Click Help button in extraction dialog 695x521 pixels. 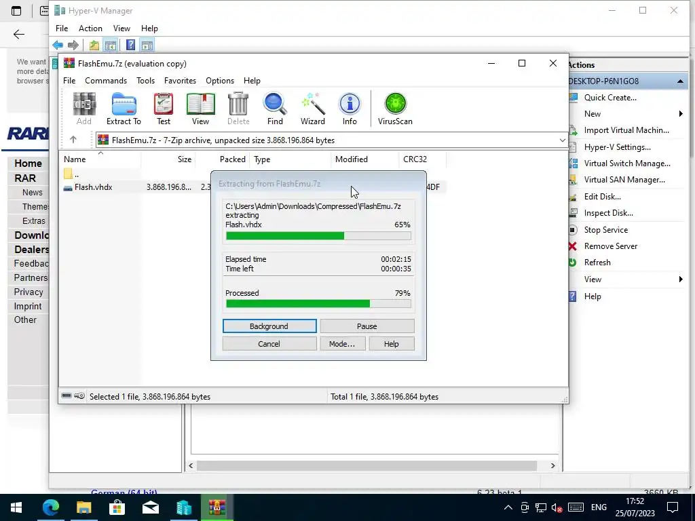coord(392,344)
